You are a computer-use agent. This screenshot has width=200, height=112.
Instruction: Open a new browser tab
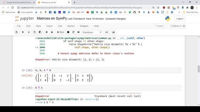(x=74, y=2)
